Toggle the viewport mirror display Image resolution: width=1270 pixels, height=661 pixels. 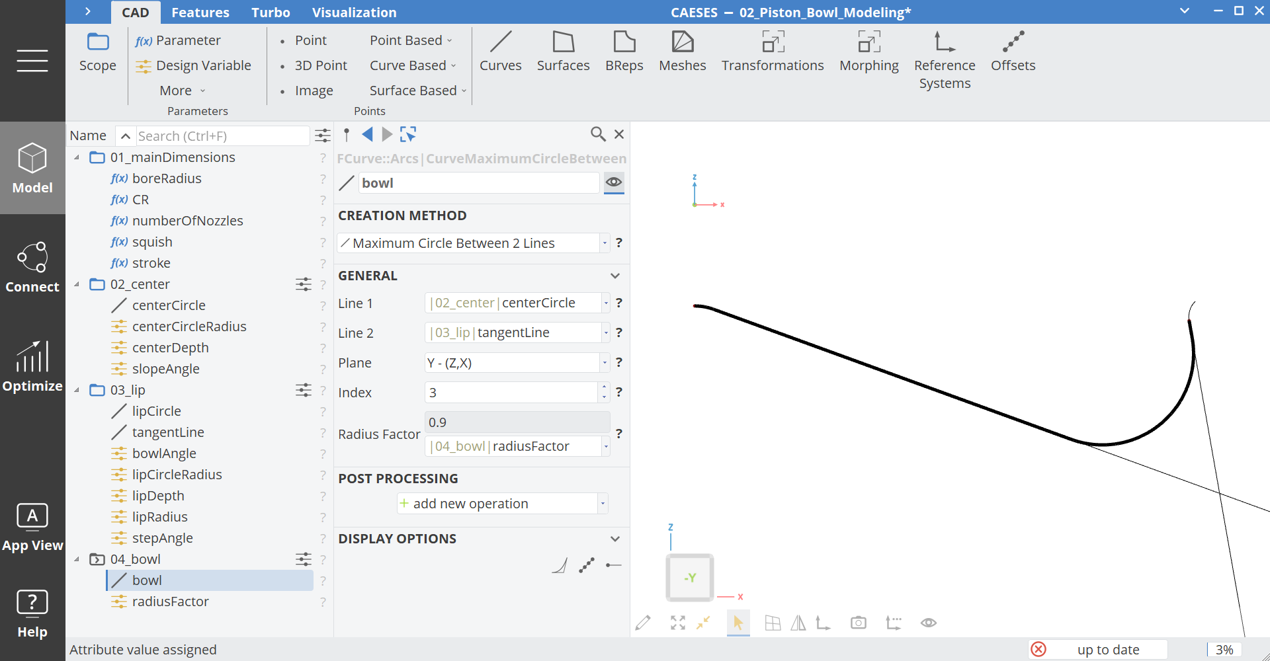click(x=798, y=623)
